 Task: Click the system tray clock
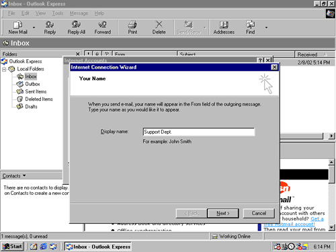point(322,247)
